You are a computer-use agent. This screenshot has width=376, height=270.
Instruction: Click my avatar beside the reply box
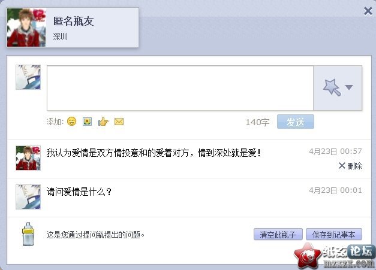[28, 77]
